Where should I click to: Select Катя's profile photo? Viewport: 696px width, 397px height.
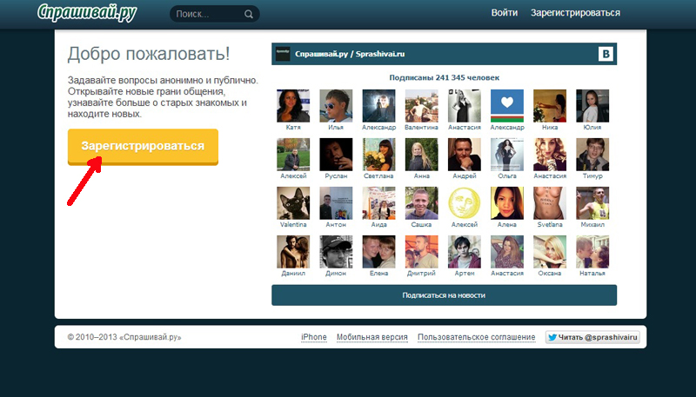click(x=292, y=106)
